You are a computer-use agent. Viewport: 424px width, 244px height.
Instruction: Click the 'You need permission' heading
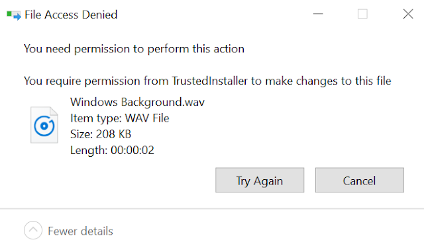click(x=134, y=49)
